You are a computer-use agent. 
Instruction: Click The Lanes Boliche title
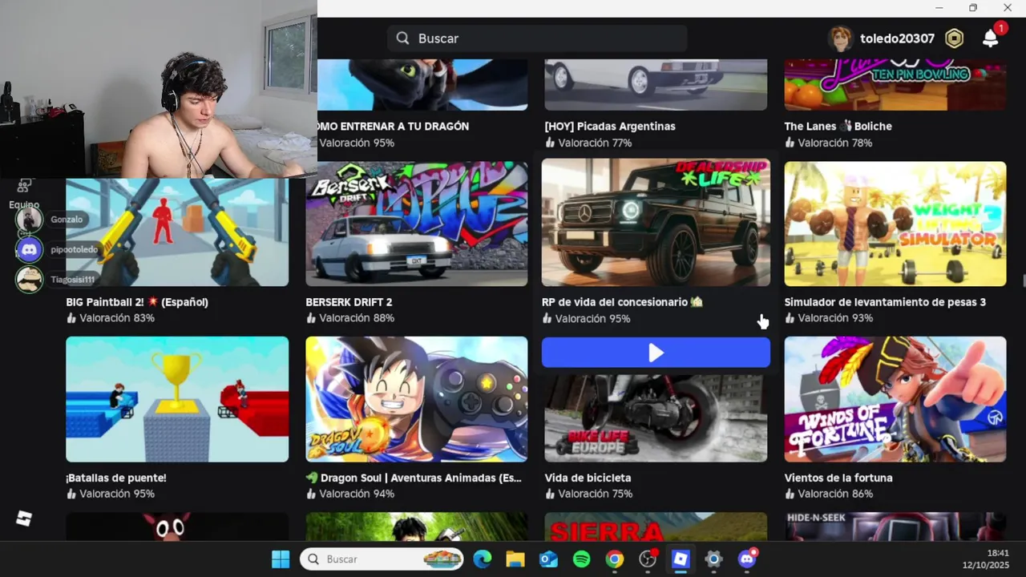838,127
